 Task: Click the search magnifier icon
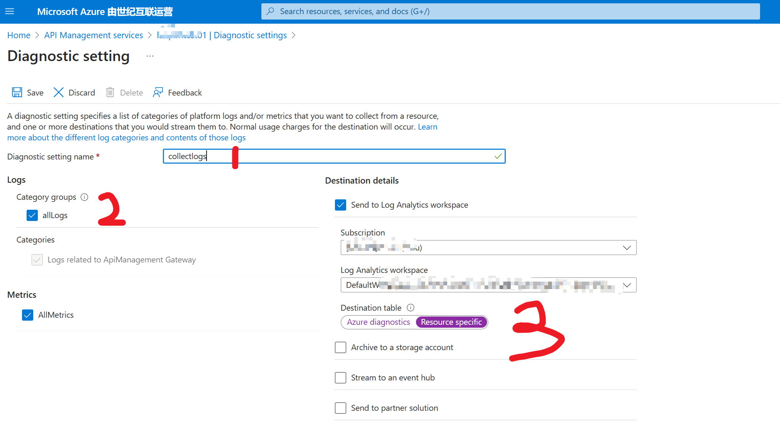pyautogui.click(x=271, y=11)
